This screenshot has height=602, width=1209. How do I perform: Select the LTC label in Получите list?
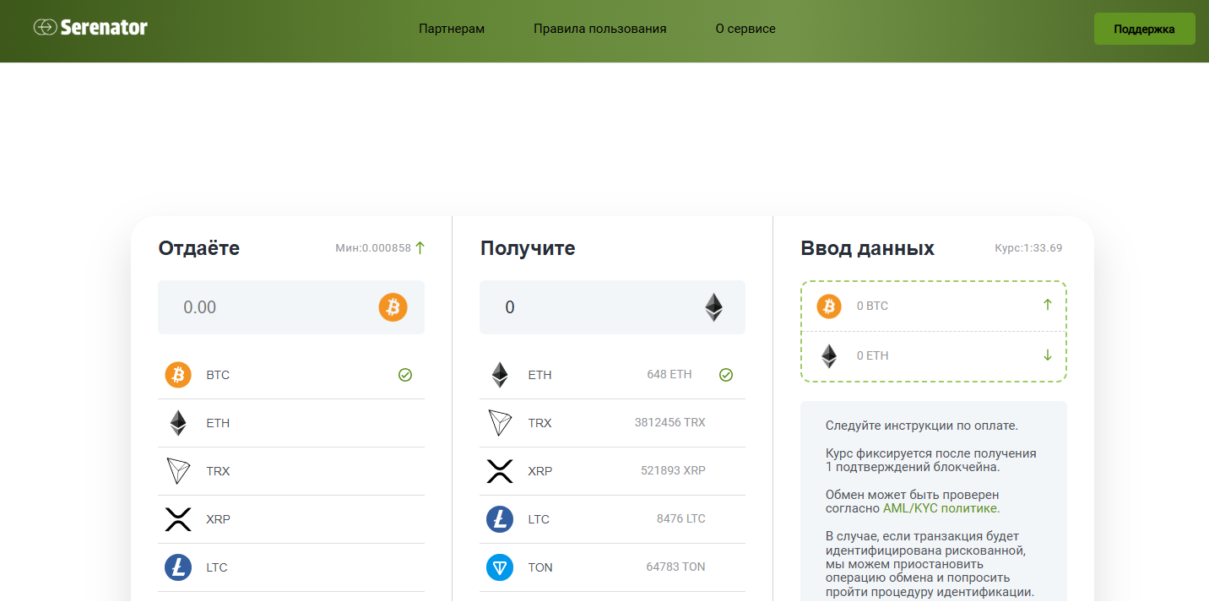[539, 519]
